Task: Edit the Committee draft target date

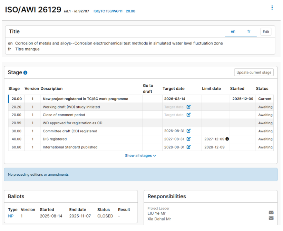Action: (188, 131)
